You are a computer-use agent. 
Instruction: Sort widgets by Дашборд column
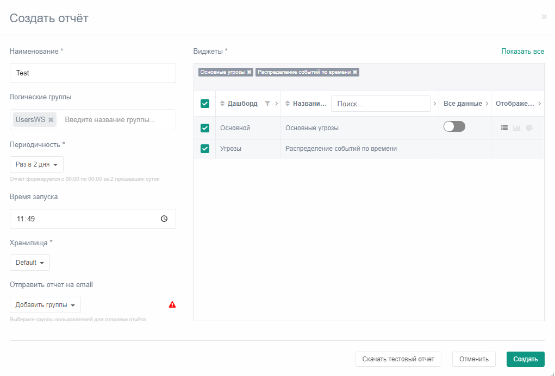(222, 104)
